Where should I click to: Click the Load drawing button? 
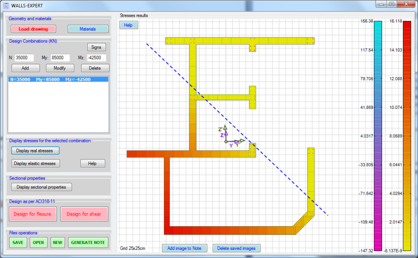coord(33,29)
